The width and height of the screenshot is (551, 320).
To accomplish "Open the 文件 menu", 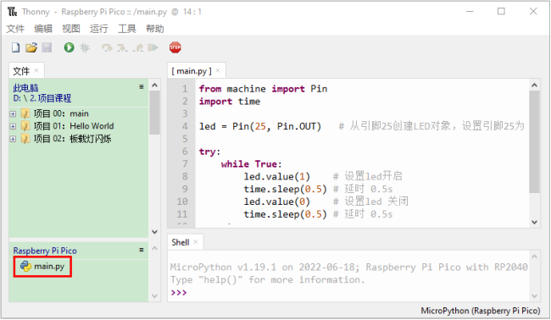I will [x=15, y=29].
